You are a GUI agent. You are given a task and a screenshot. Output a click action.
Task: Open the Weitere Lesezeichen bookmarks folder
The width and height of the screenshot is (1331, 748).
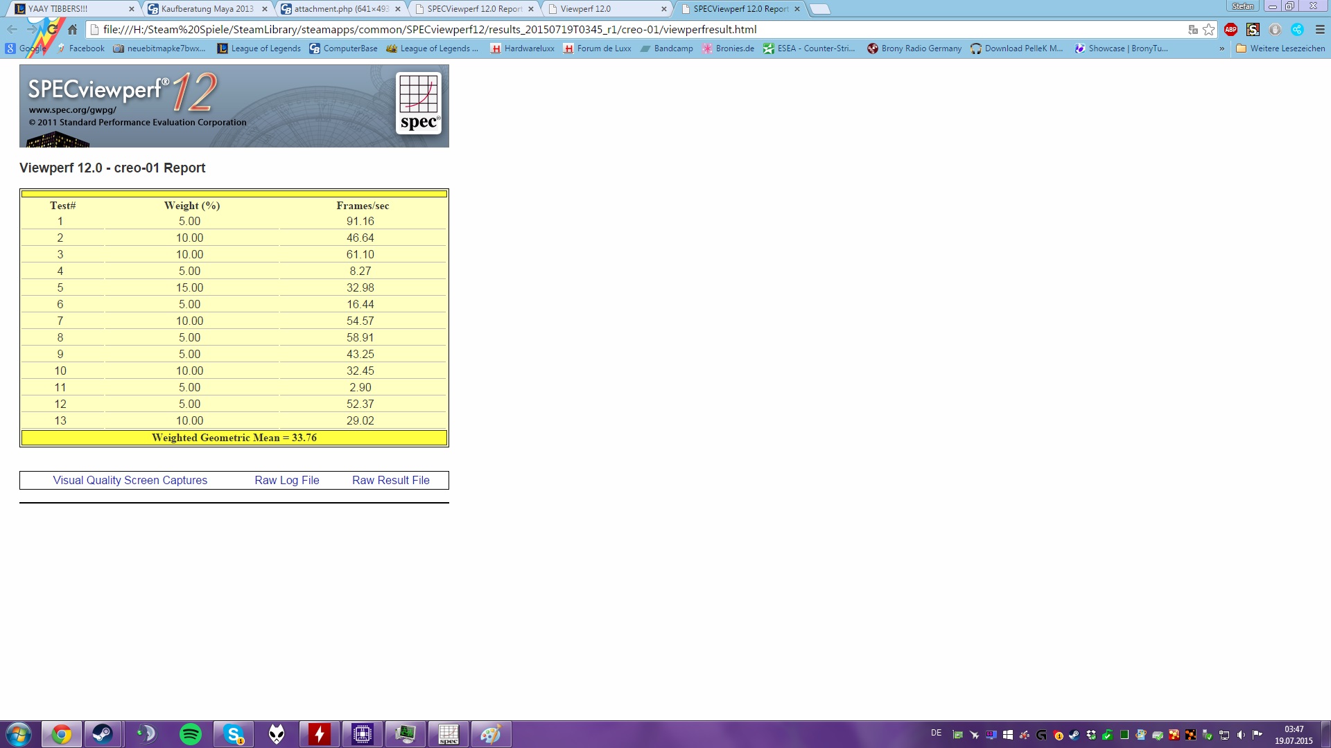[1280, 48]
